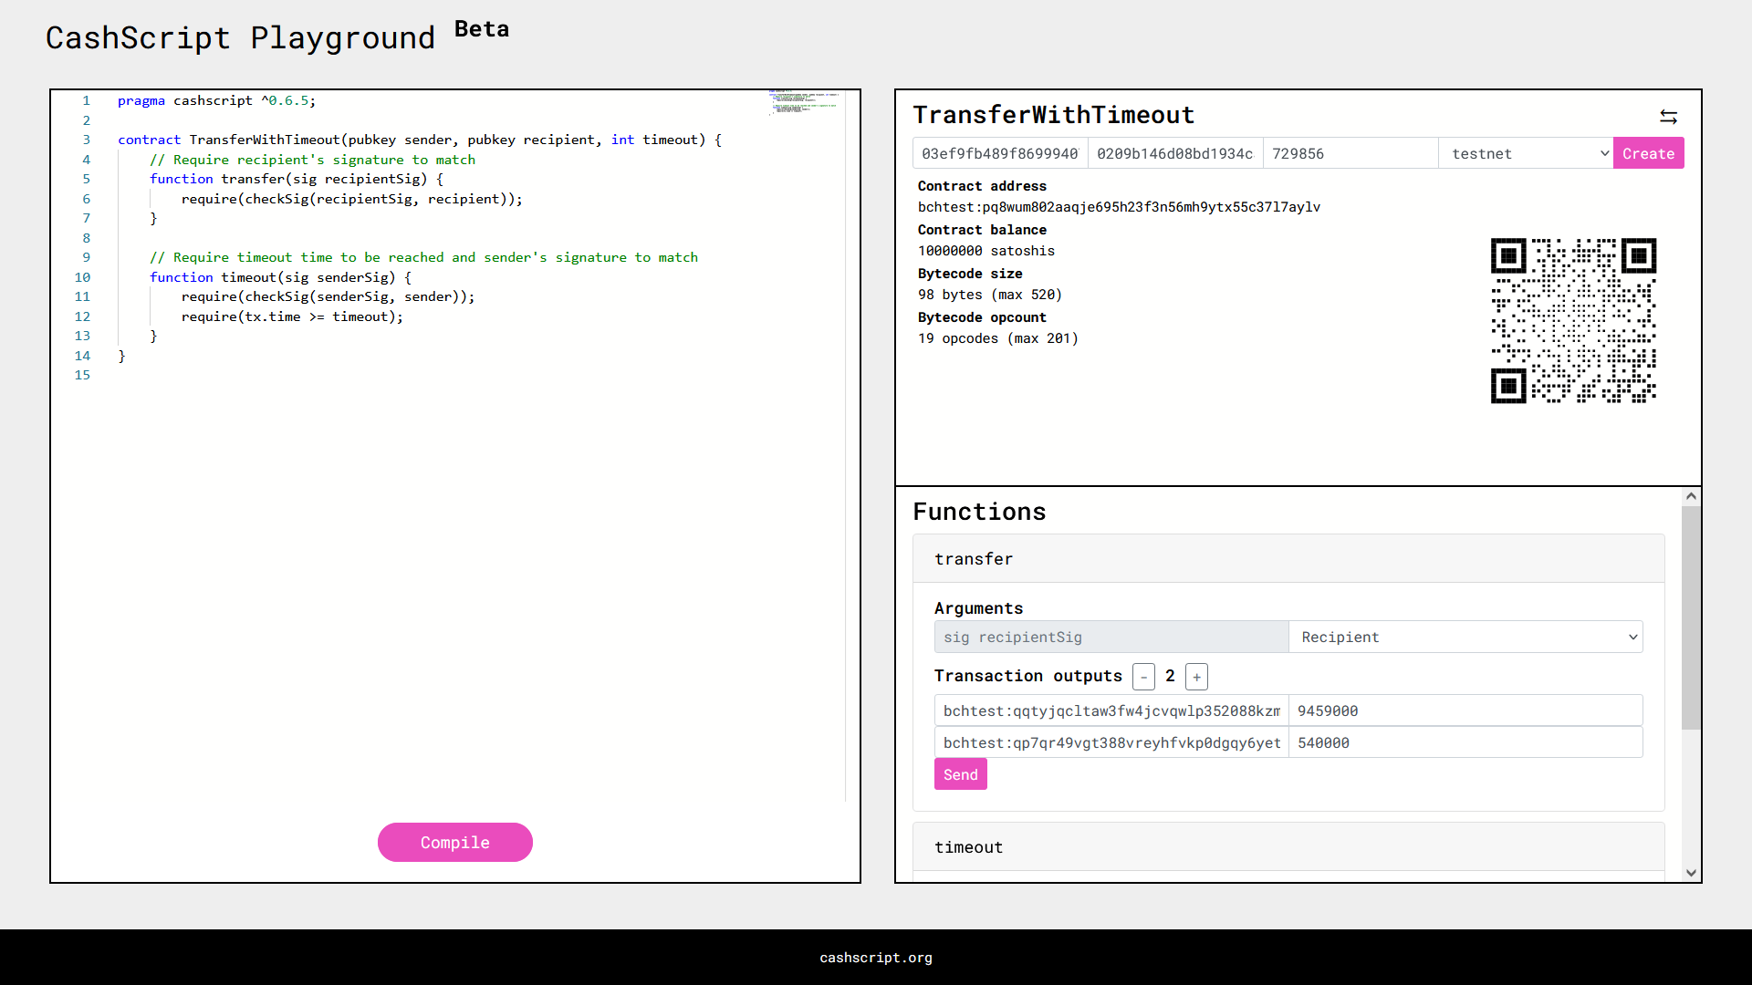
Task: Click the Create contract button
Action: (x=1648, y=153)
